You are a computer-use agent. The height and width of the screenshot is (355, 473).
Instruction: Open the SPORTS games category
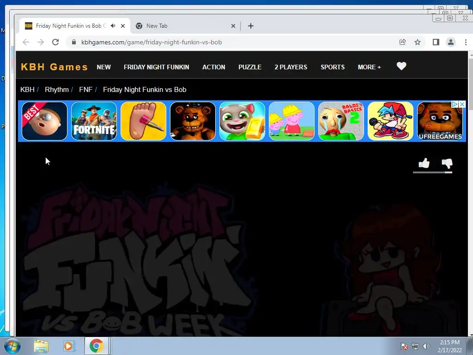pyautogui.click(x=333, y=67)
